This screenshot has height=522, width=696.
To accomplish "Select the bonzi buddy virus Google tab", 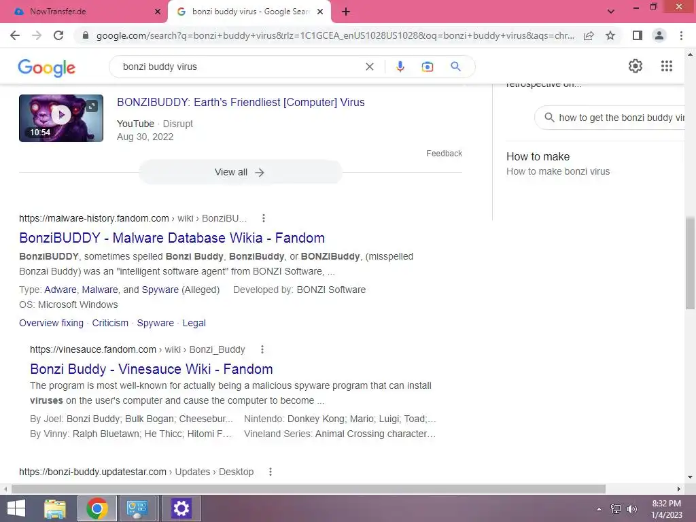I will click(x=249, y=12).
